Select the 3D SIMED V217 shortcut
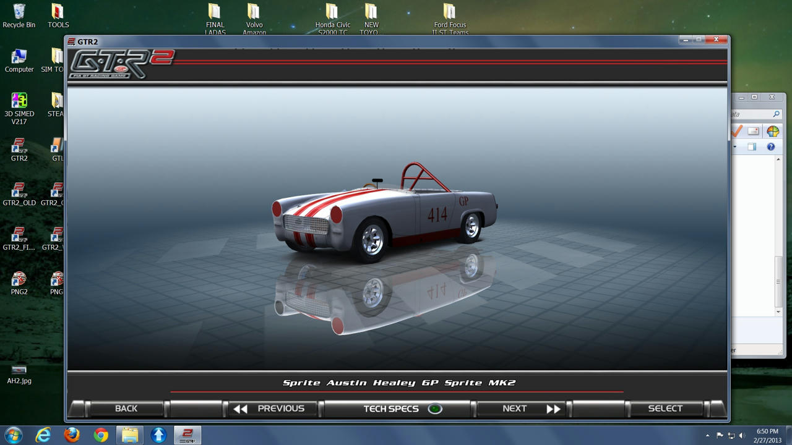 19,109
